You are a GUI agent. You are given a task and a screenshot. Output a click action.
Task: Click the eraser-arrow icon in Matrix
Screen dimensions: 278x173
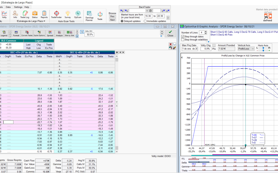click(171, 48)
